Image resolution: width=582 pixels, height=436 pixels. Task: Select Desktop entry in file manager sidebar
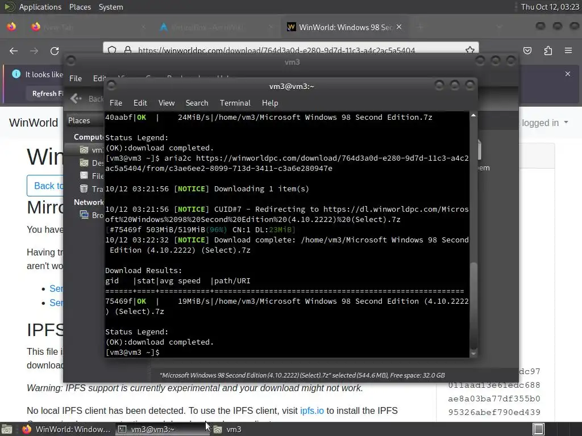click(x=85, y=163)
